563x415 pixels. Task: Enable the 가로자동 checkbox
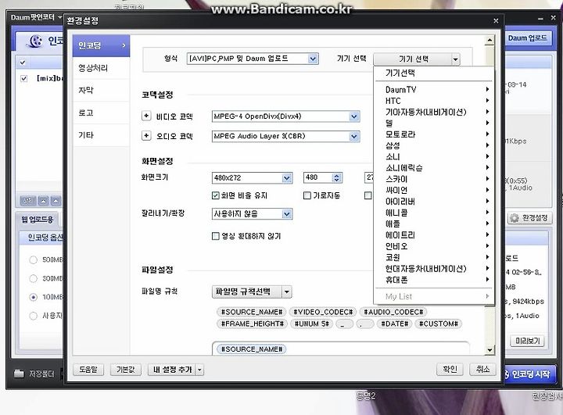pyautogui.click(x=307, y=195)
